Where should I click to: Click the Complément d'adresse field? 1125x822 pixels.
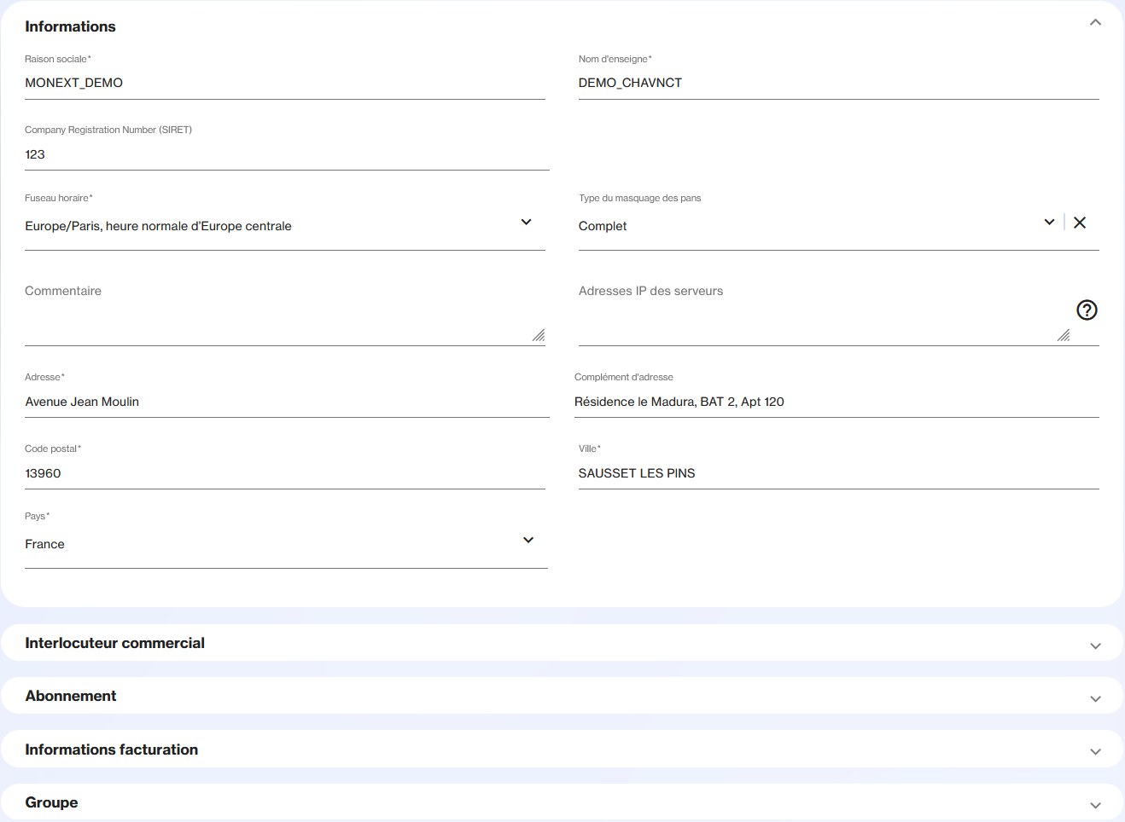coord(836,402)
